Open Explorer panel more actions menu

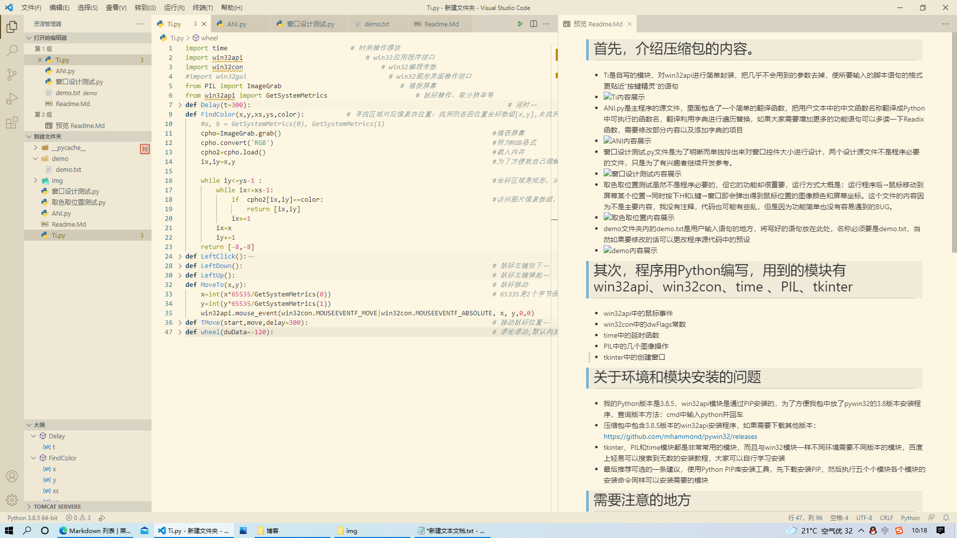pyautogui.click(x=140, y=24)
